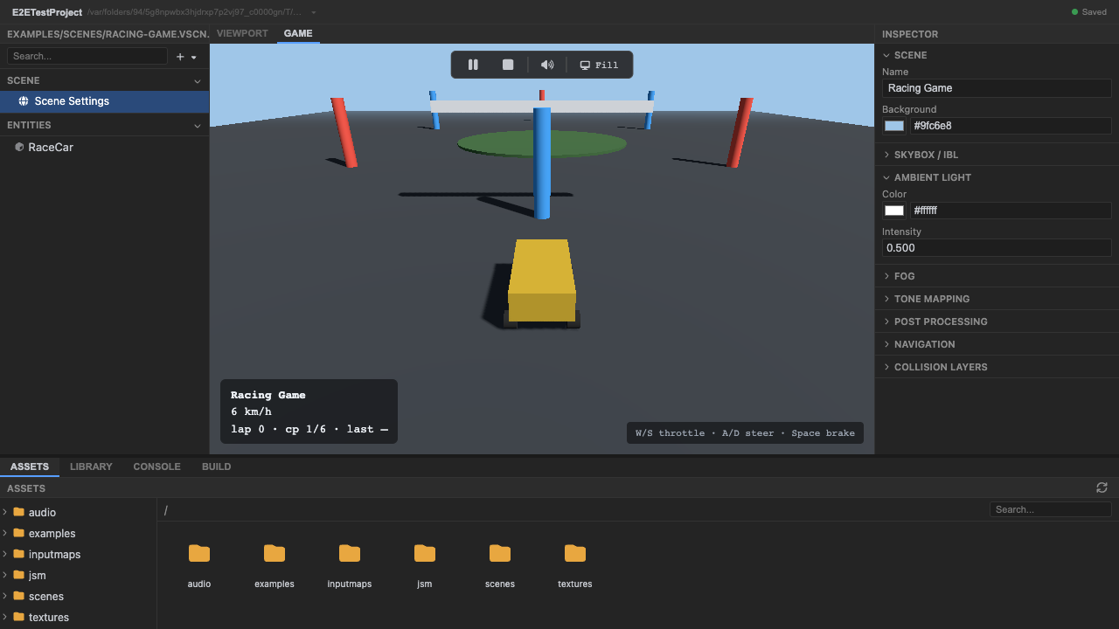Viewport: 1119px width, 629px height.
Task: Edit the ambient color hex #ffffff field
Action: click(x=1011, y=211)
